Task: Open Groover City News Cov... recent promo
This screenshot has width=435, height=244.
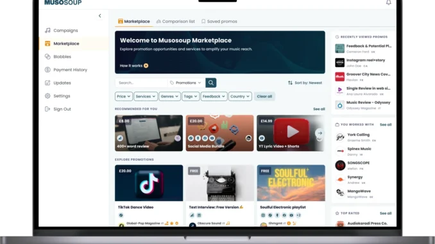Action: 363,77
